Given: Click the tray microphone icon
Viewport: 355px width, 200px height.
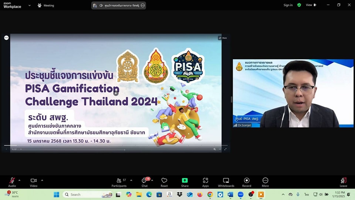Looking at the screenshot, I should [x=298, y=194].
